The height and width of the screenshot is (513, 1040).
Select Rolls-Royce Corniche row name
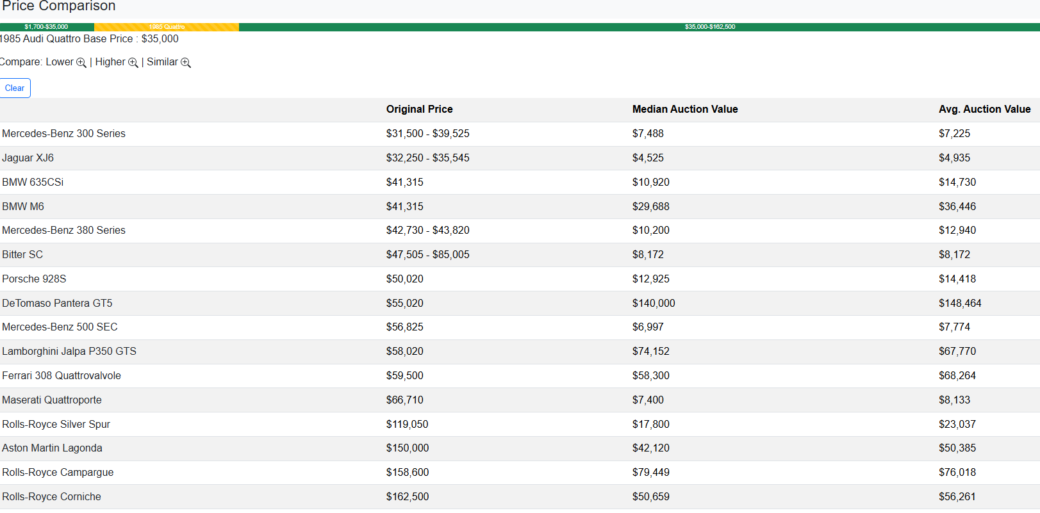(51, 497)
